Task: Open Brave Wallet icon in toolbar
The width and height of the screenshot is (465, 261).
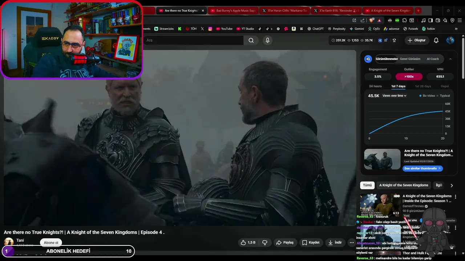Action: coord(438,20)
